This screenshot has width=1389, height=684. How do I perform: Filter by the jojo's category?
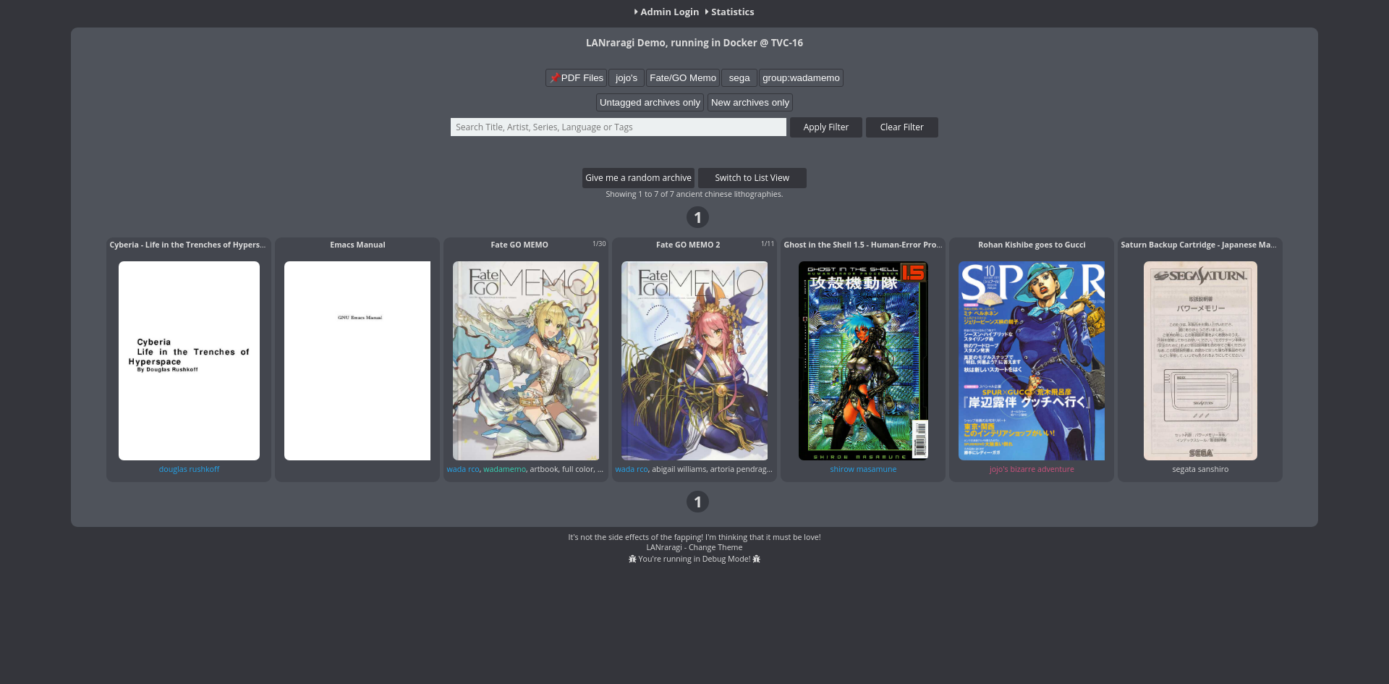(x=626, y=78)
